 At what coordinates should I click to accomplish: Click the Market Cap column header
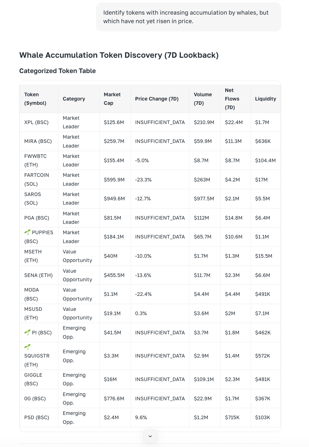point(112,99)
